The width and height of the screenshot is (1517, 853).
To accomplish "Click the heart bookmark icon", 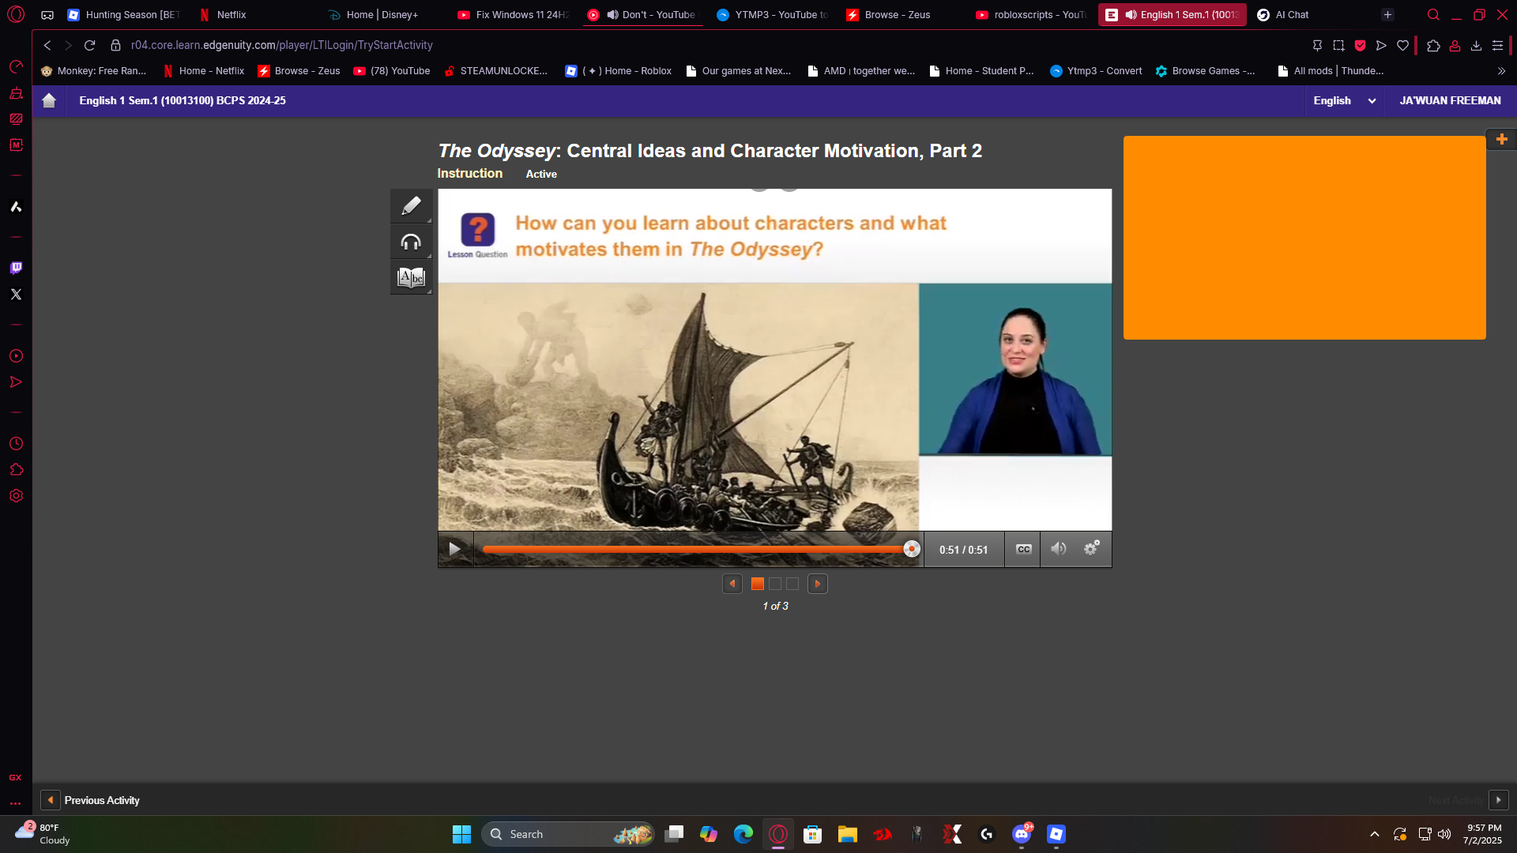I will pos(1402,45).
